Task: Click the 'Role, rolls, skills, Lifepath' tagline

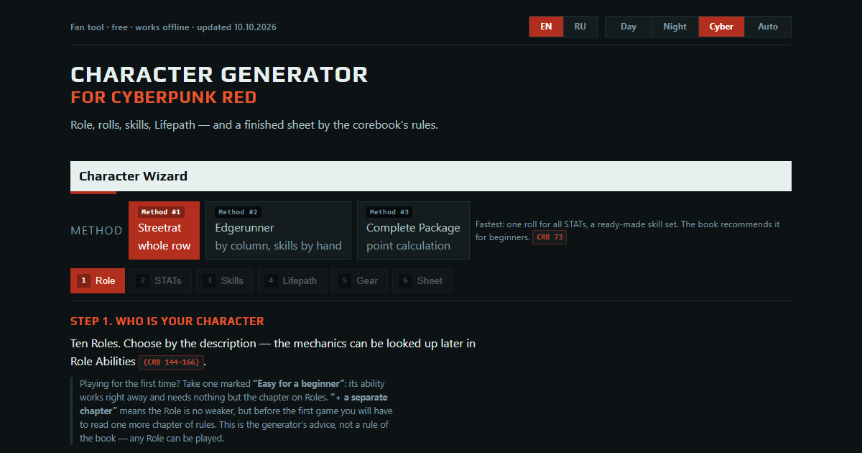Action: pyautogui.click(x=254, y=124)
